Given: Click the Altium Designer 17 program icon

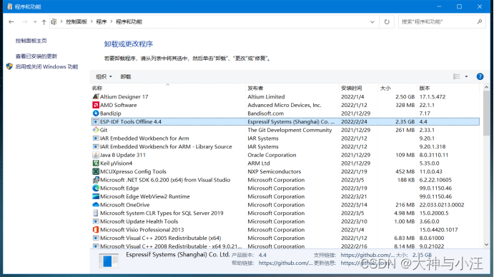Looking at the screenshot, I should coord(96,96).
